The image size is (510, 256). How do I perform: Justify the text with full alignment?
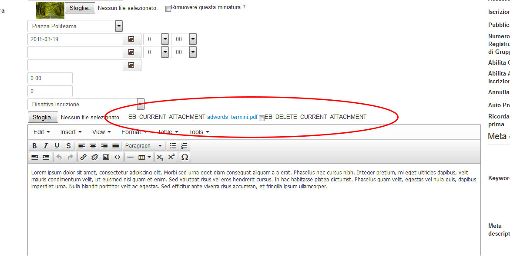click(x=115, y=146)
